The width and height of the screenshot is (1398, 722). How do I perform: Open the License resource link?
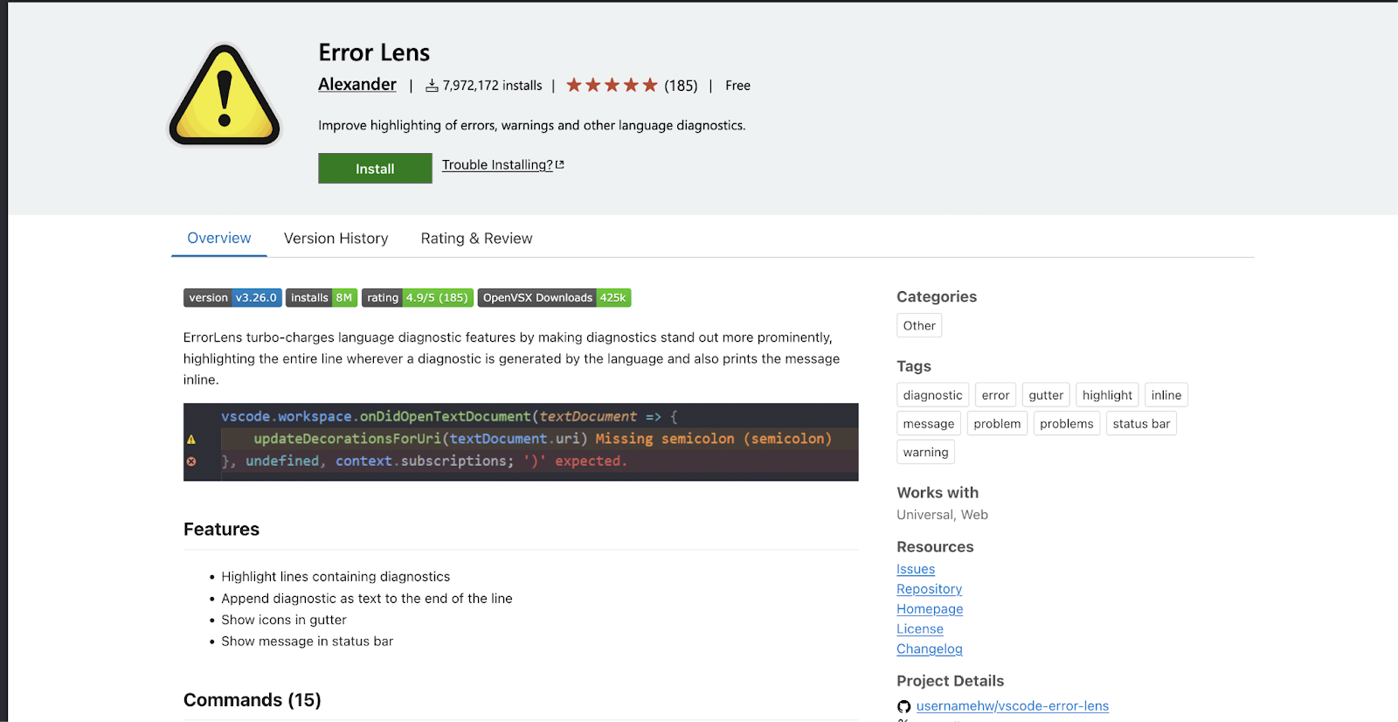click(920, 628)
